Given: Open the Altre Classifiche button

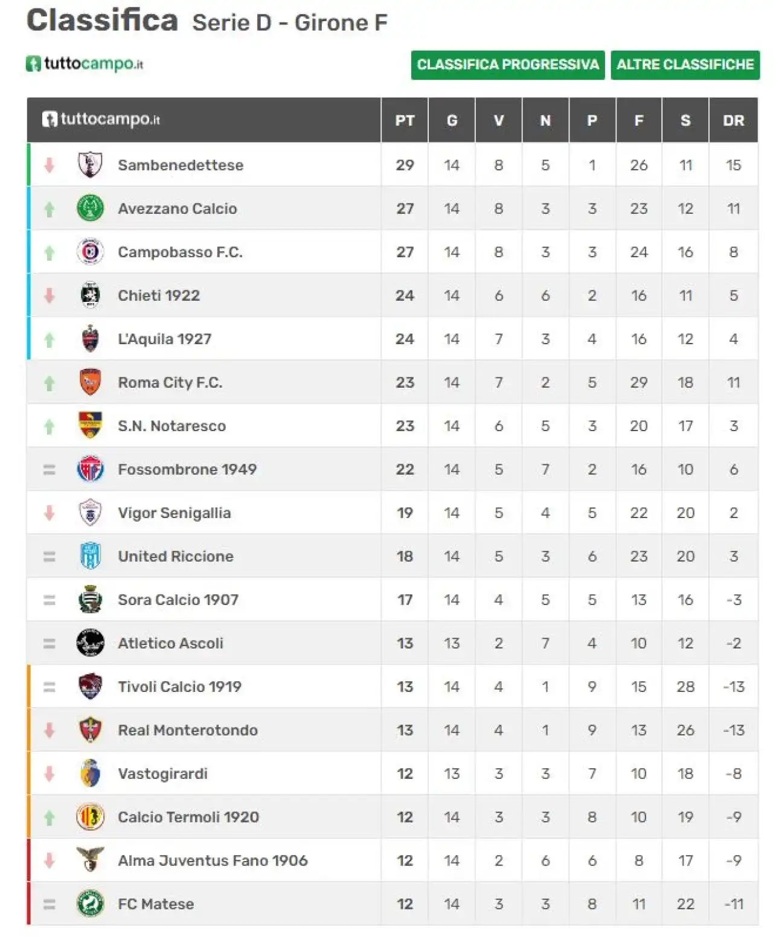Looking at the screenshot, I should tap(685, 65).
